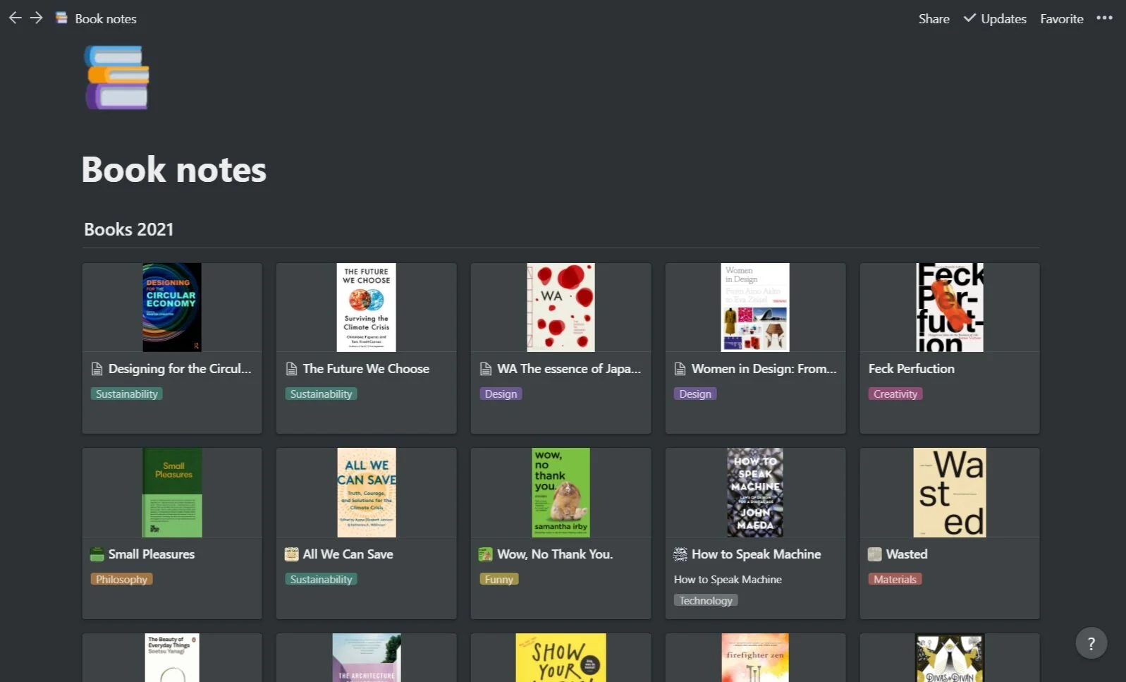Click the books icon beside breadcrumb title
Viewport: 1126px width, 682px height.
pos(61,18)
